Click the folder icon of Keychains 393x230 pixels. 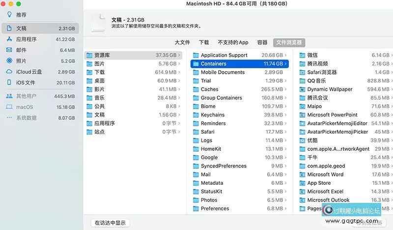196,115
